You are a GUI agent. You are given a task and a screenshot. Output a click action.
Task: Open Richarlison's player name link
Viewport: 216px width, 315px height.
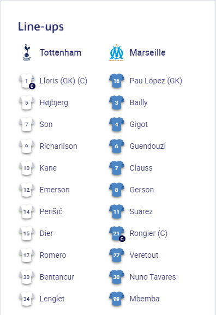point(58,146)
